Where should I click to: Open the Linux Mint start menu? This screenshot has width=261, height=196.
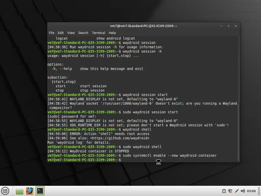[5, 191]
